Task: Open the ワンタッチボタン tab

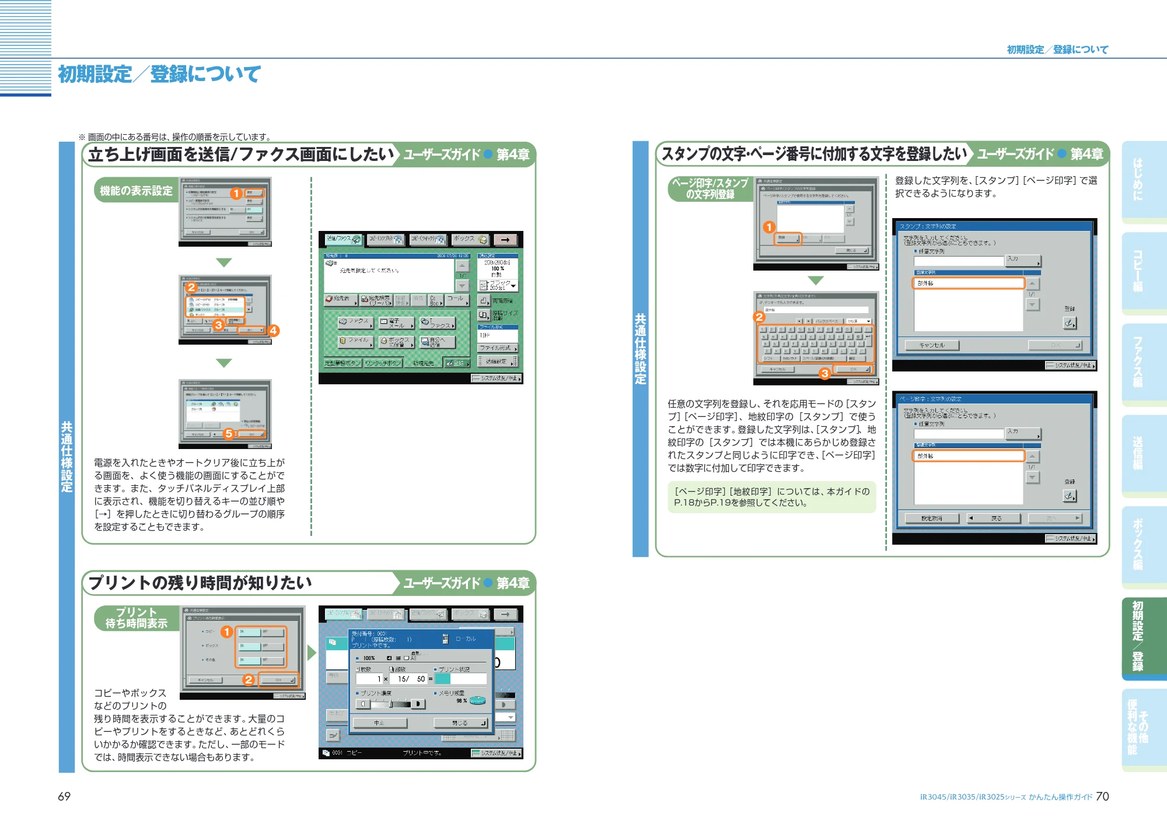Action: pyautogui.click(x=383, y=363)
